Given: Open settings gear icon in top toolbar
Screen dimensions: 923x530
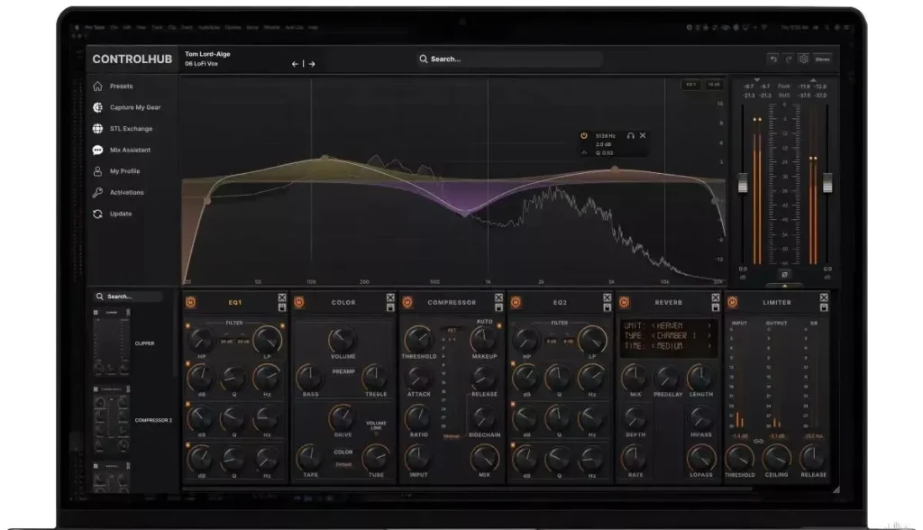Looking at the screenshot, I should click(803, 59).
